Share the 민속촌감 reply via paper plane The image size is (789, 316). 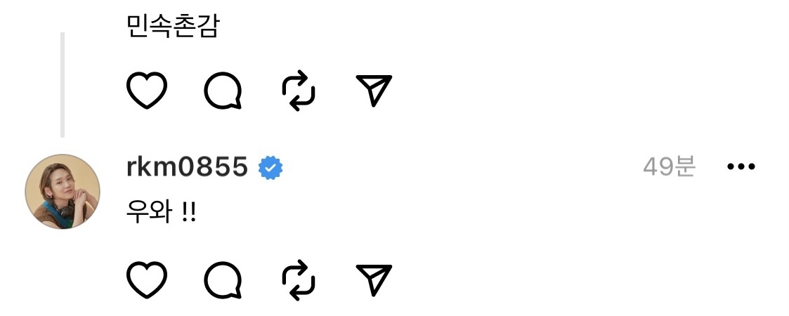374,92
